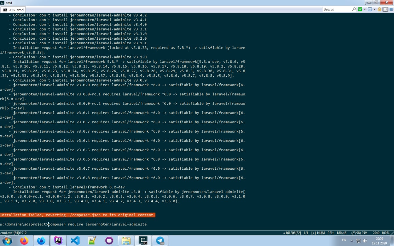Click the 'composer require jeroennoten/laravel-adminlte' command line
The height and width of the screenshot is (246, 394).
pos(98,224)
